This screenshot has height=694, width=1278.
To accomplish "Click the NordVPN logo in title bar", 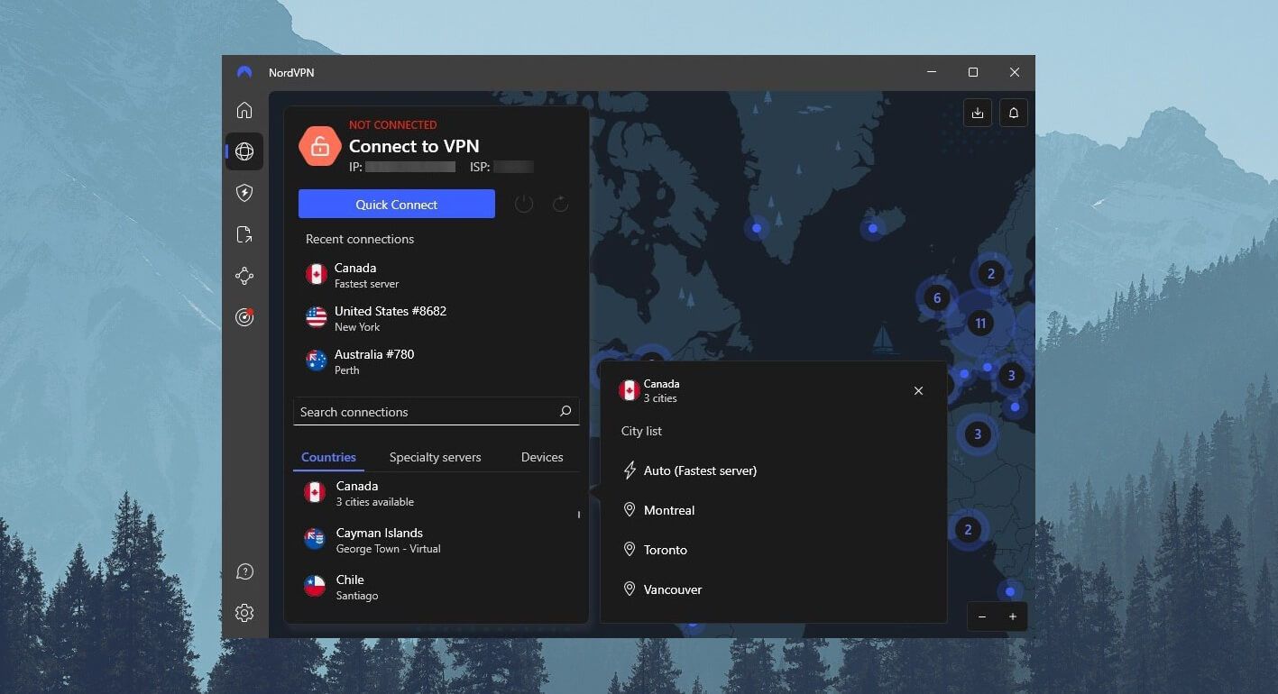I will click(244, 72).
